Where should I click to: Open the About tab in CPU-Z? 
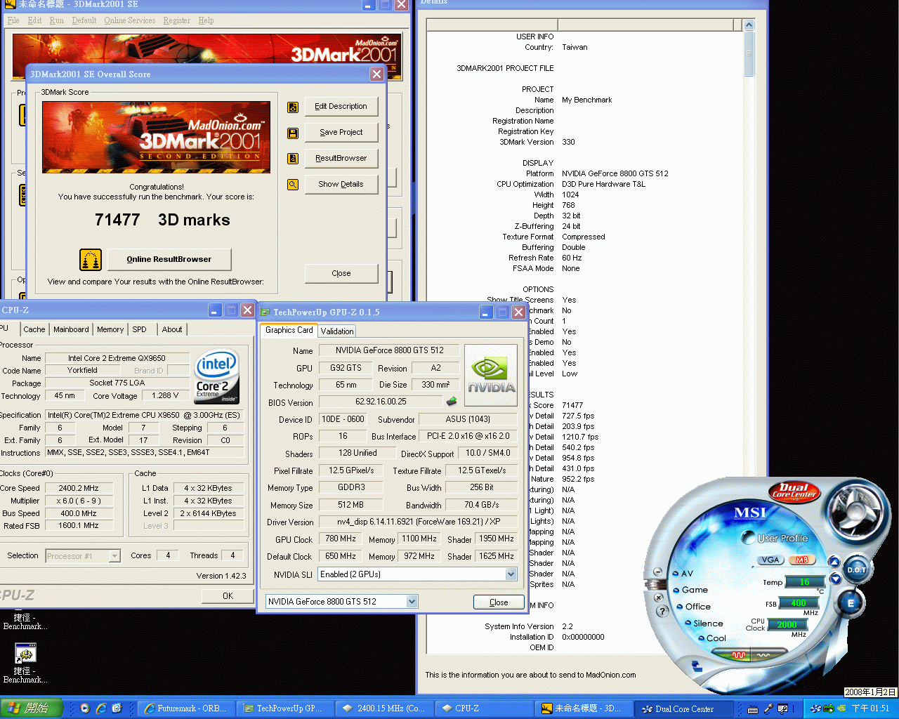pos(172,329)
